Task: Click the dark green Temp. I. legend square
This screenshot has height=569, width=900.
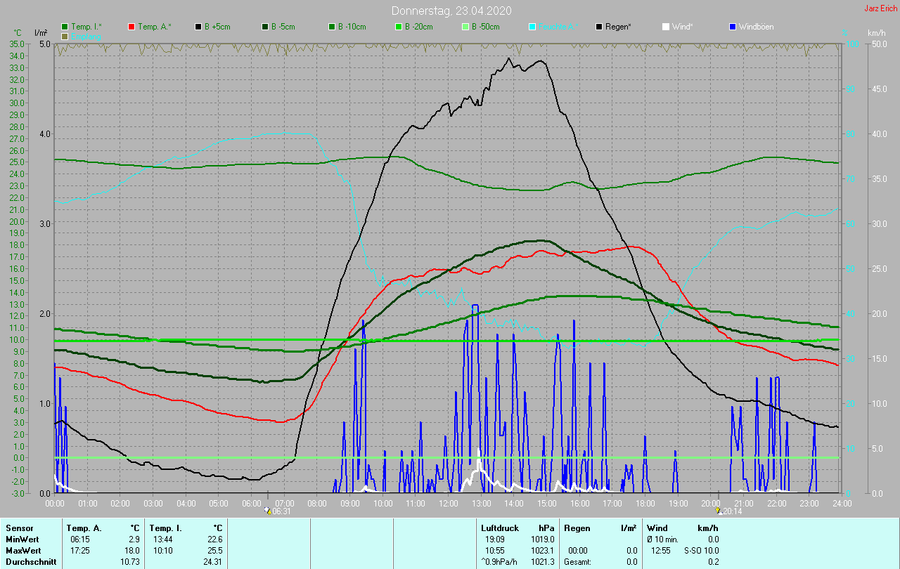Action: (x=65, y=27)
